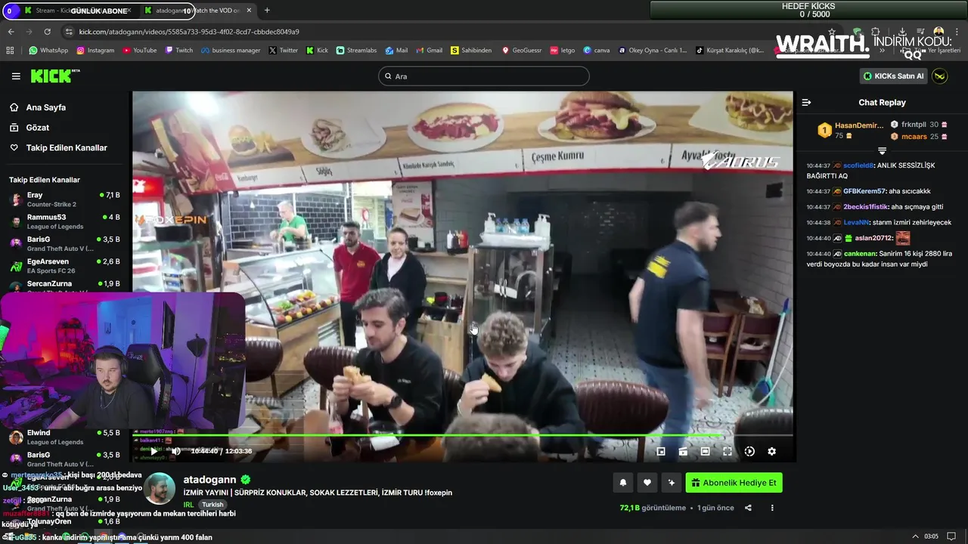Click the IRL category link
Image resolution: width=968 pixels, height=544 pixels.
[188, 505]
